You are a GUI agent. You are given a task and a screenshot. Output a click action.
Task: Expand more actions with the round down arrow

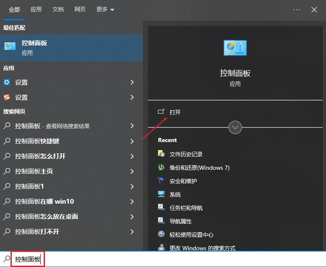click(235, 127)
